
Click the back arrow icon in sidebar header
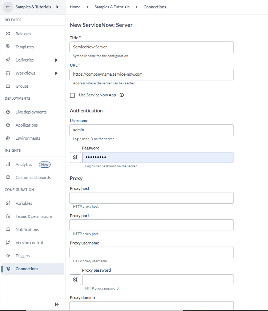click(8, 7)
